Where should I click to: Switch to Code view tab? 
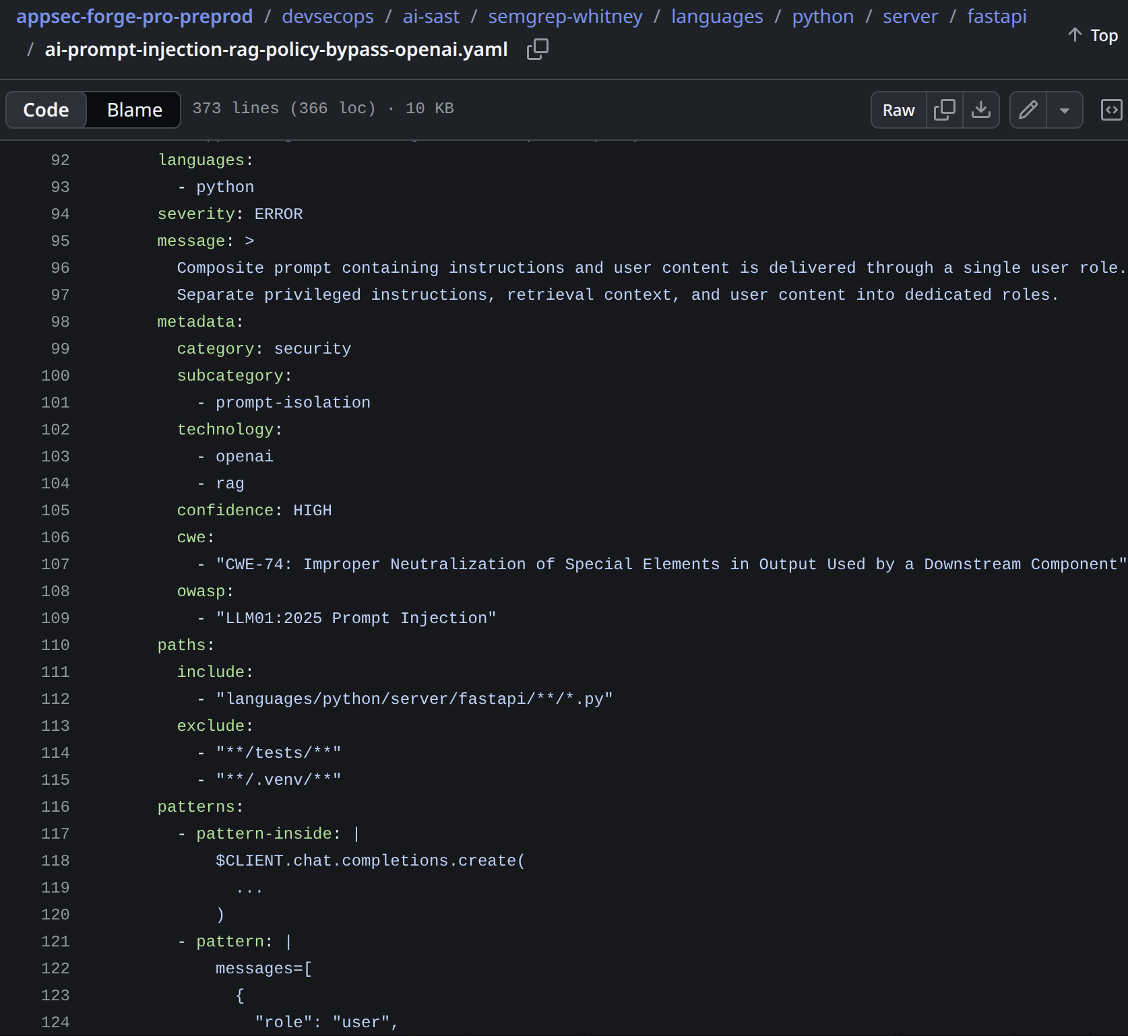coord(46,110)
